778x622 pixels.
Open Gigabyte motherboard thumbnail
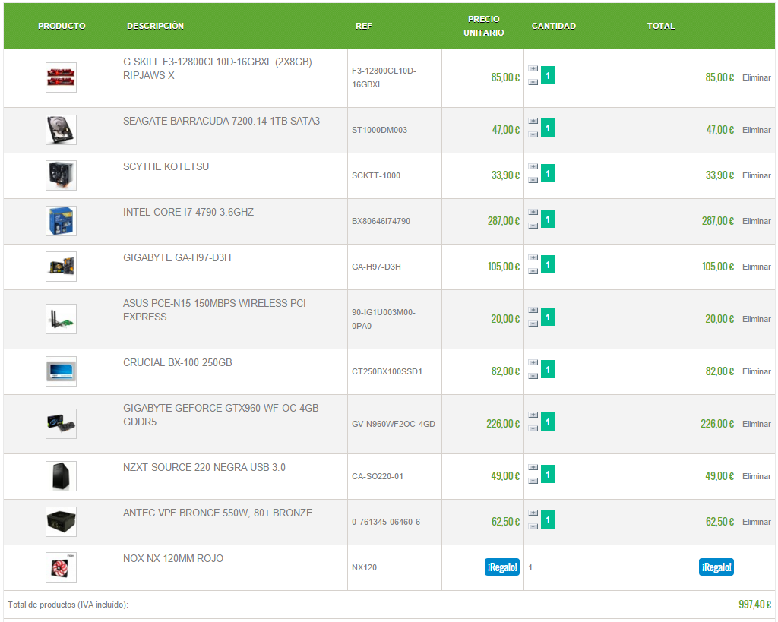[61, 267]
